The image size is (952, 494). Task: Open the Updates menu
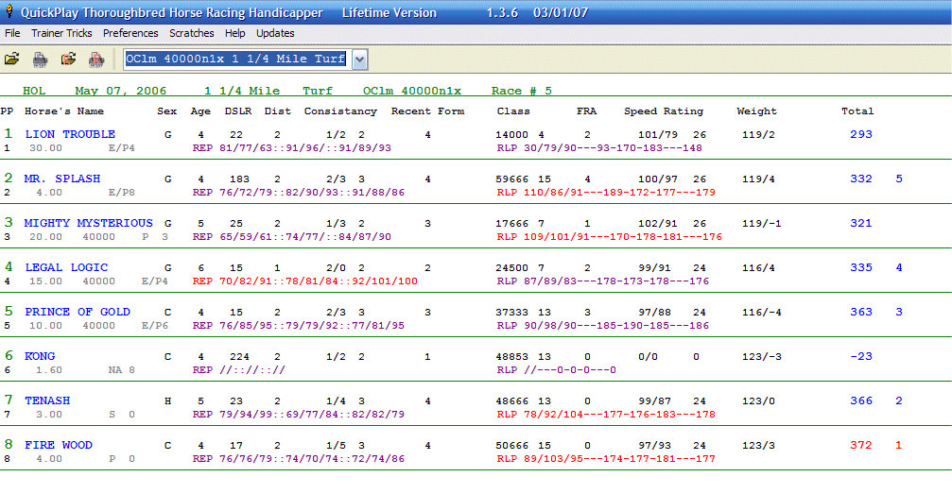275,33
